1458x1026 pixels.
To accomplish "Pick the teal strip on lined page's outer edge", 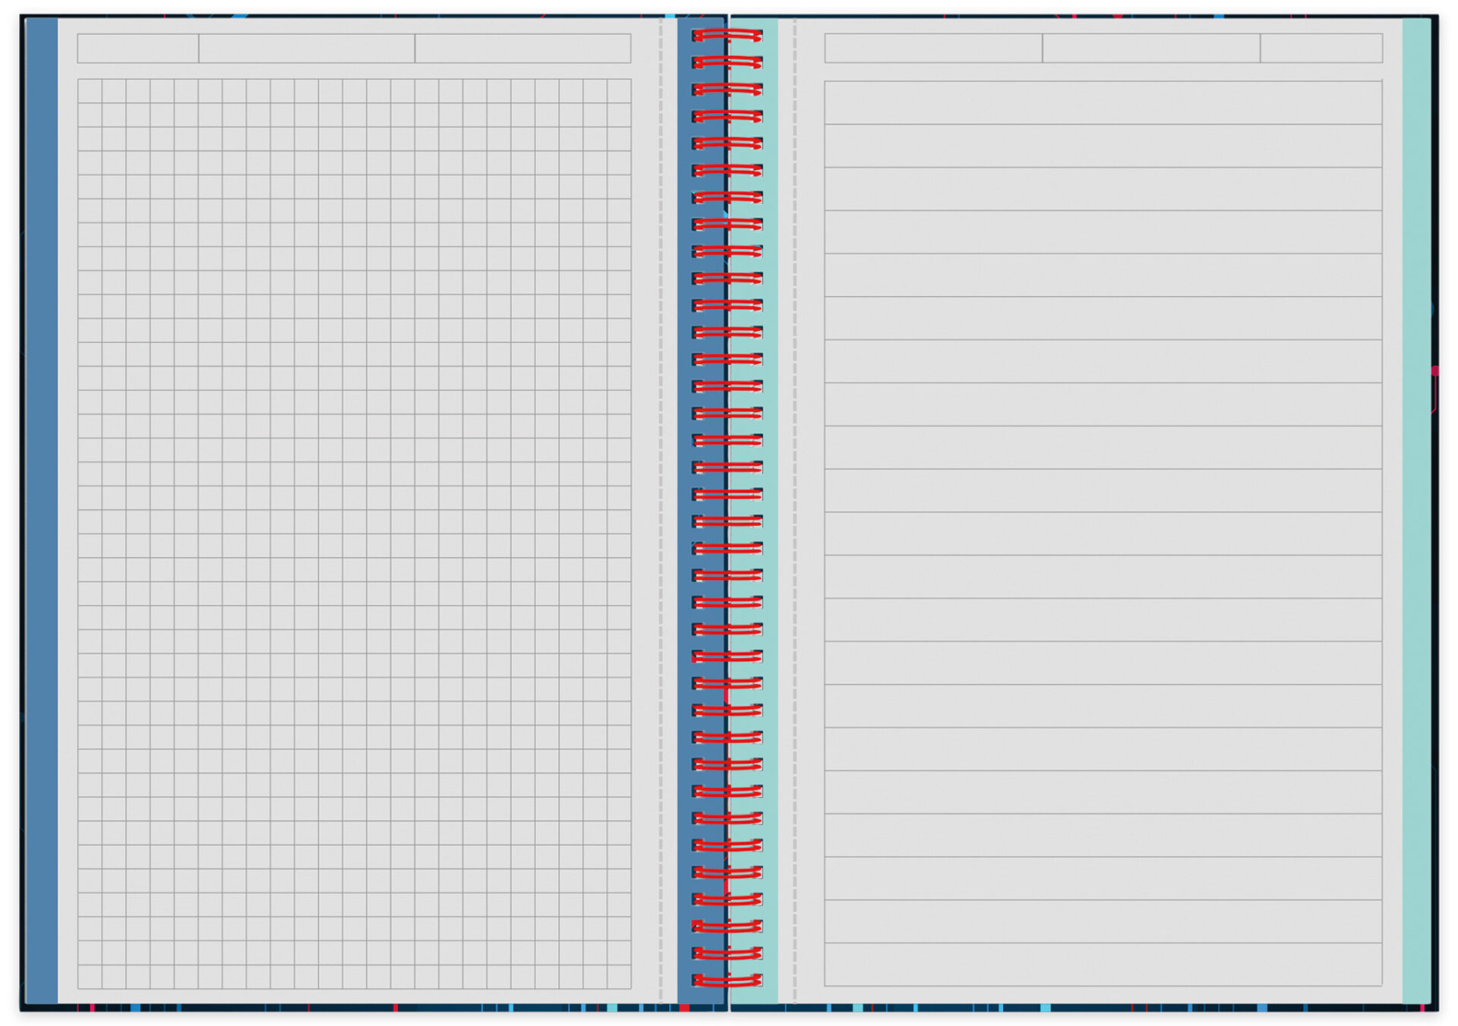I will coord(1417,510).
